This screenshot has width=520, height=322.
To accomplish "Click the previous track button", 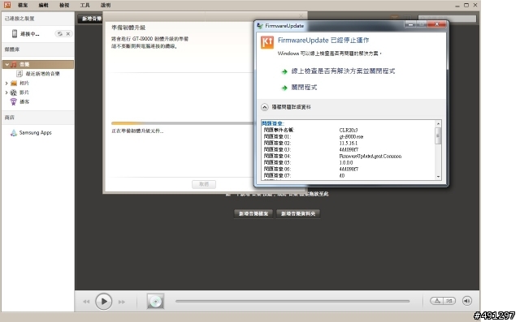I will (86, 302).
